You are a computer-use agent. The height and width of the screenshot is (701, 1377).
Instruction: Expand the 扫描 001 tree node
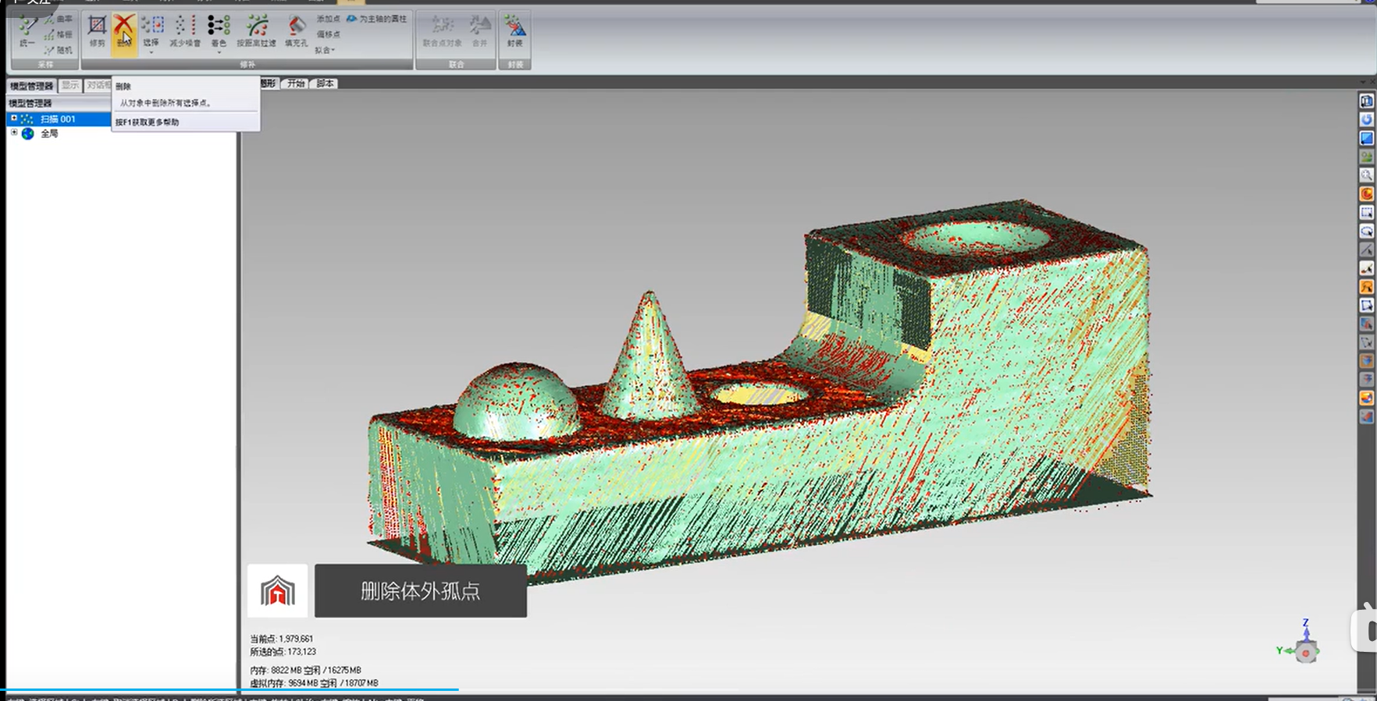(13, 119)
